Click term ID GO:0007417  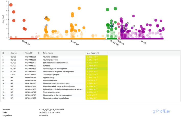[x=30, y=72]
